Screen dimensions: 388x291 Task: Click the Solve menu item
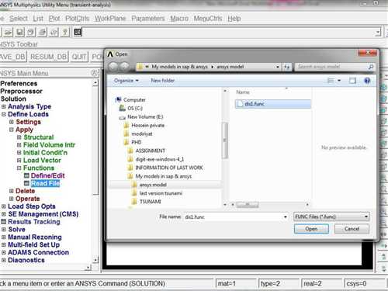16,230
